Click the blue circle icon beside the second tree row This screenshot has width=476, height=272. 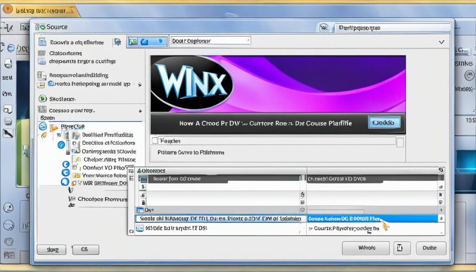[x=61, y=145]
